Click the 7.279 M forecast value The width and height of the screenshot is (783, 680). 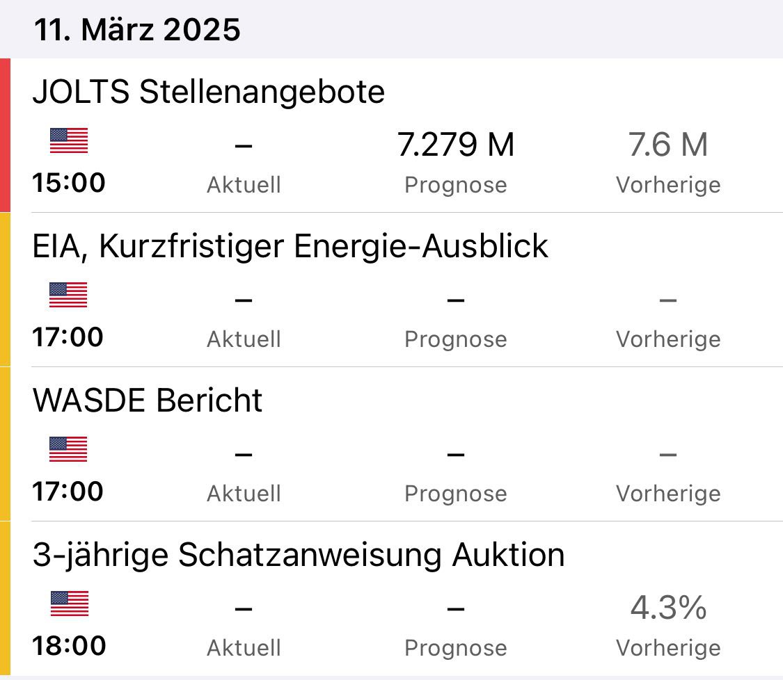(x=456, y=145)
